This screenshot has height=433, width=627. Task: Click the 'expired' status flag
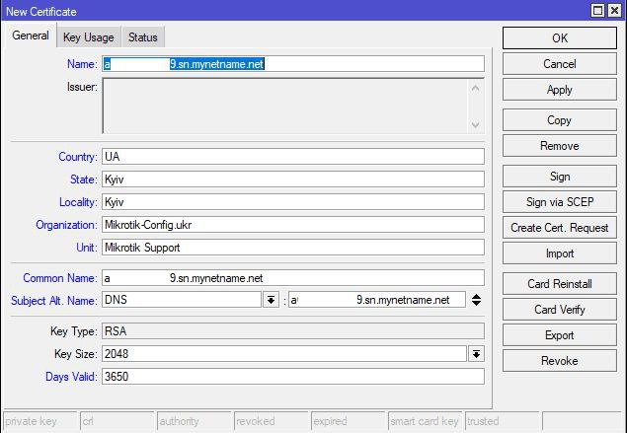348,421
